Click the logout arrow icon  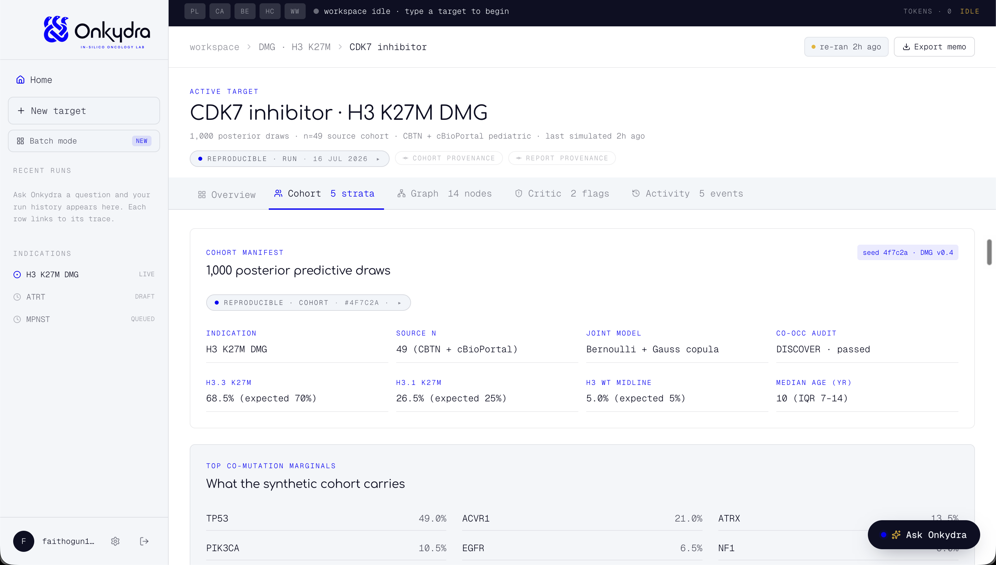click(144, 541)
